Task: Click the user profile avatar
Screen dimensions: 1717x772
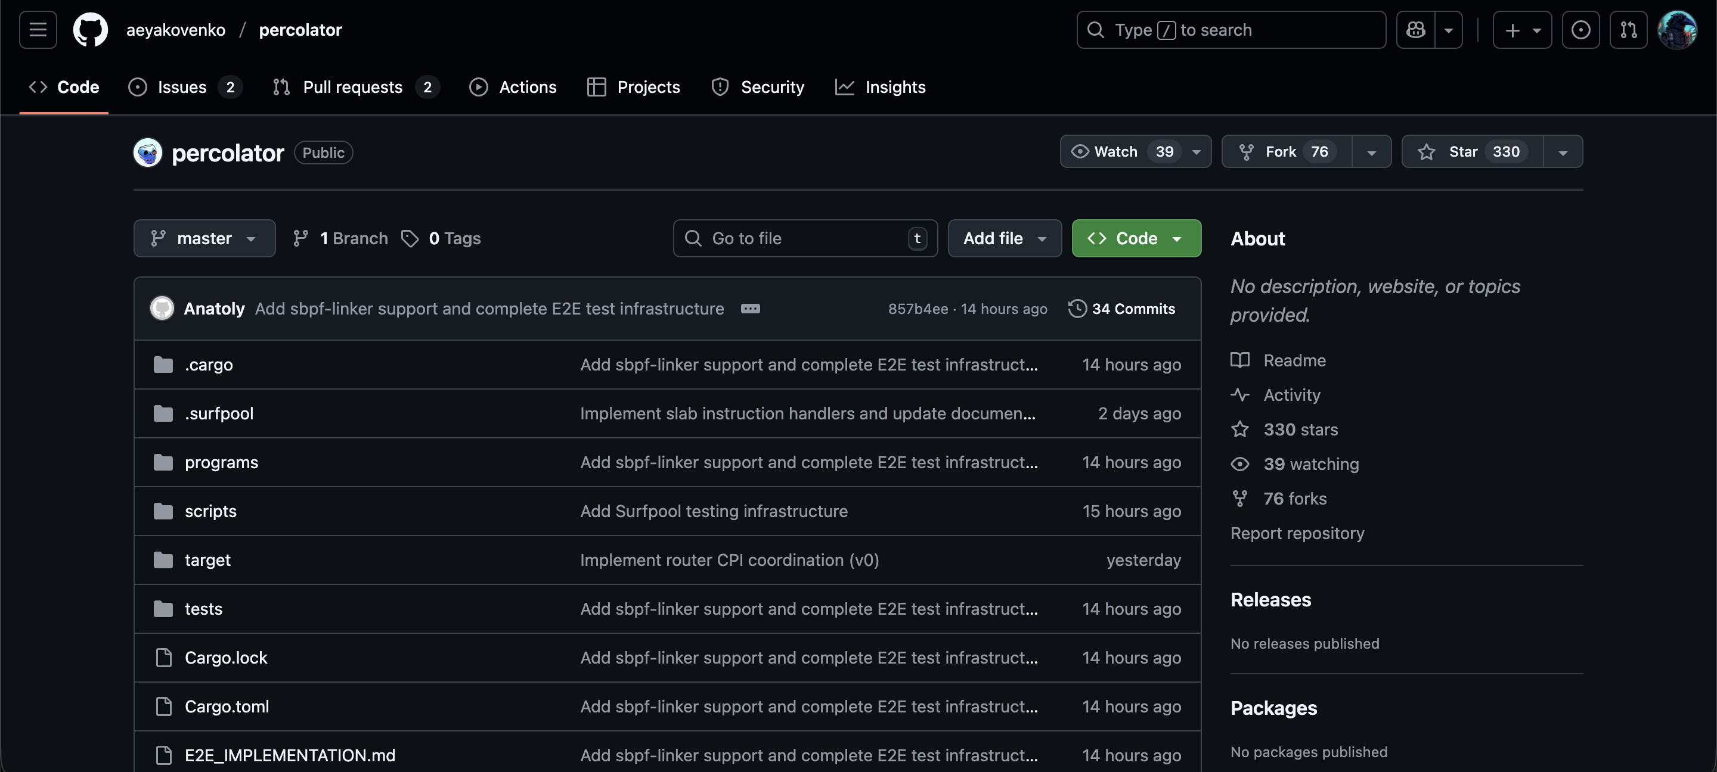Action: (x=1677, y=30)
